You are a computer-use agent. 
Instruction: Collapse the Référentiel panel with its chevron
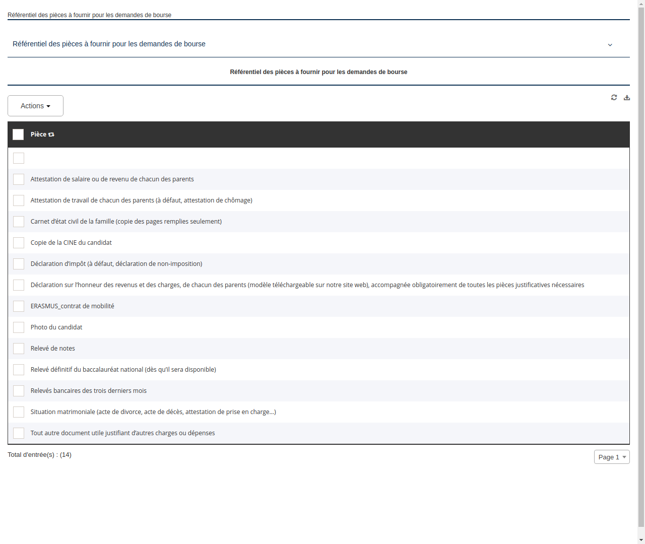[610, 44]
